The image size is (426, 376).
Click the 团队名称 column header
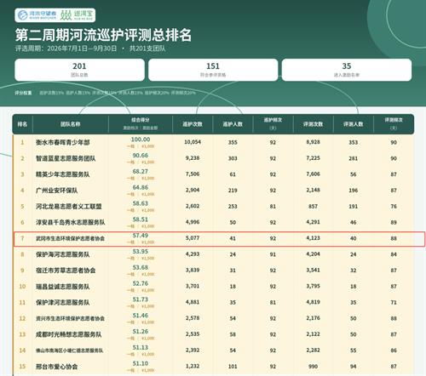pos(71,124)
